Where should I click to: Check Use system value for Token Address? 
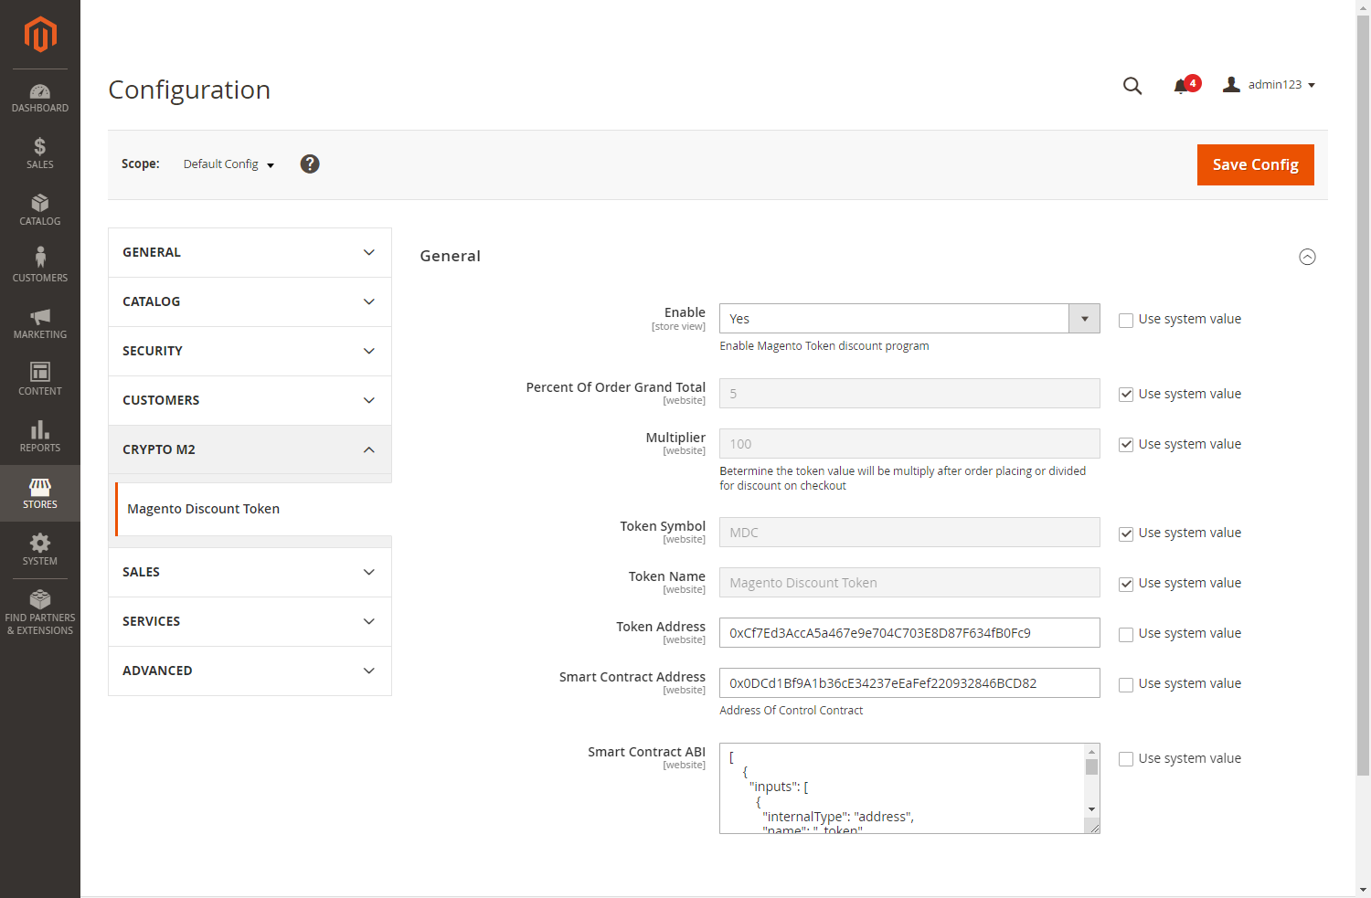1126,634
